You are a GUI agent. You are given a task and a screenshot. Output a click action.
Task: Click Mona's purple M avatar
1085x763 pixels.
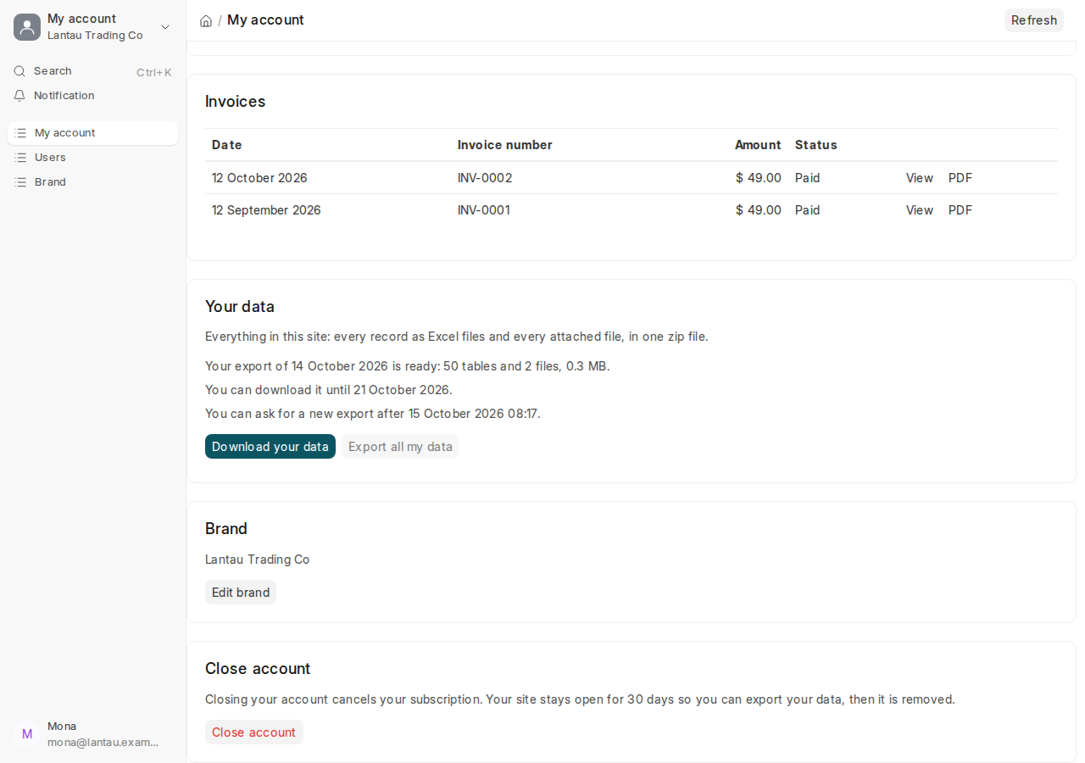(x=27, y=734)
